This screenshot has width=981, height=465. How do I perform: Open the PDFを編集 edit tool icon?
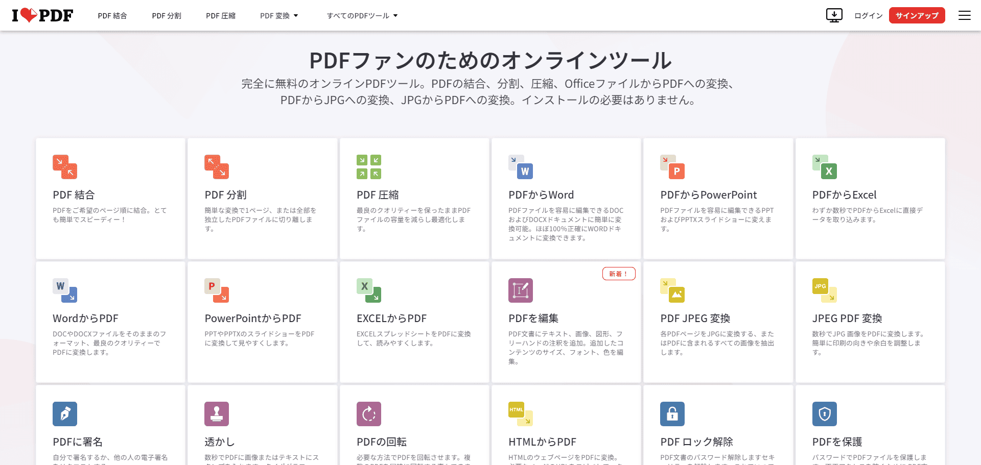521,290
